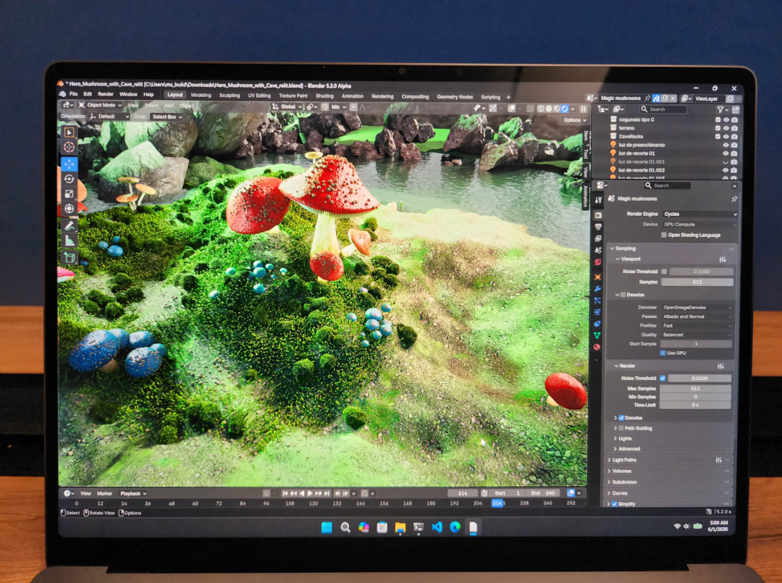Launch Visual Studio Code from taskbar
782x583 pixels.
pos(437,527)
